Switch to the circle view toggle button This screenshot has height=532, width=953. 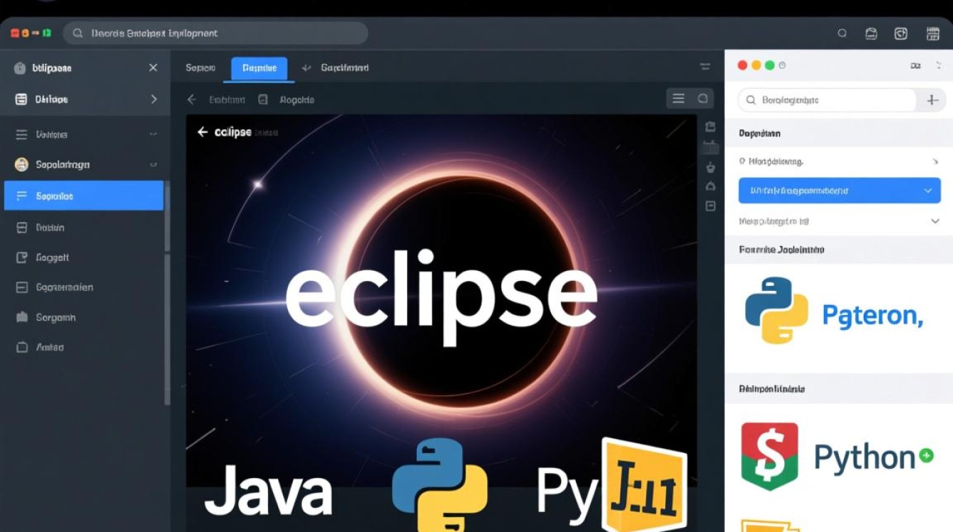click(703, 99)
